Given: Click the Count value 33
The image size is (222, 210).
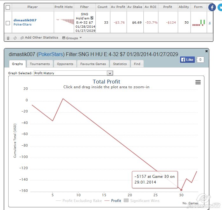Looking at the screenshot, I should pyautogui.click(x=106, y=23).
